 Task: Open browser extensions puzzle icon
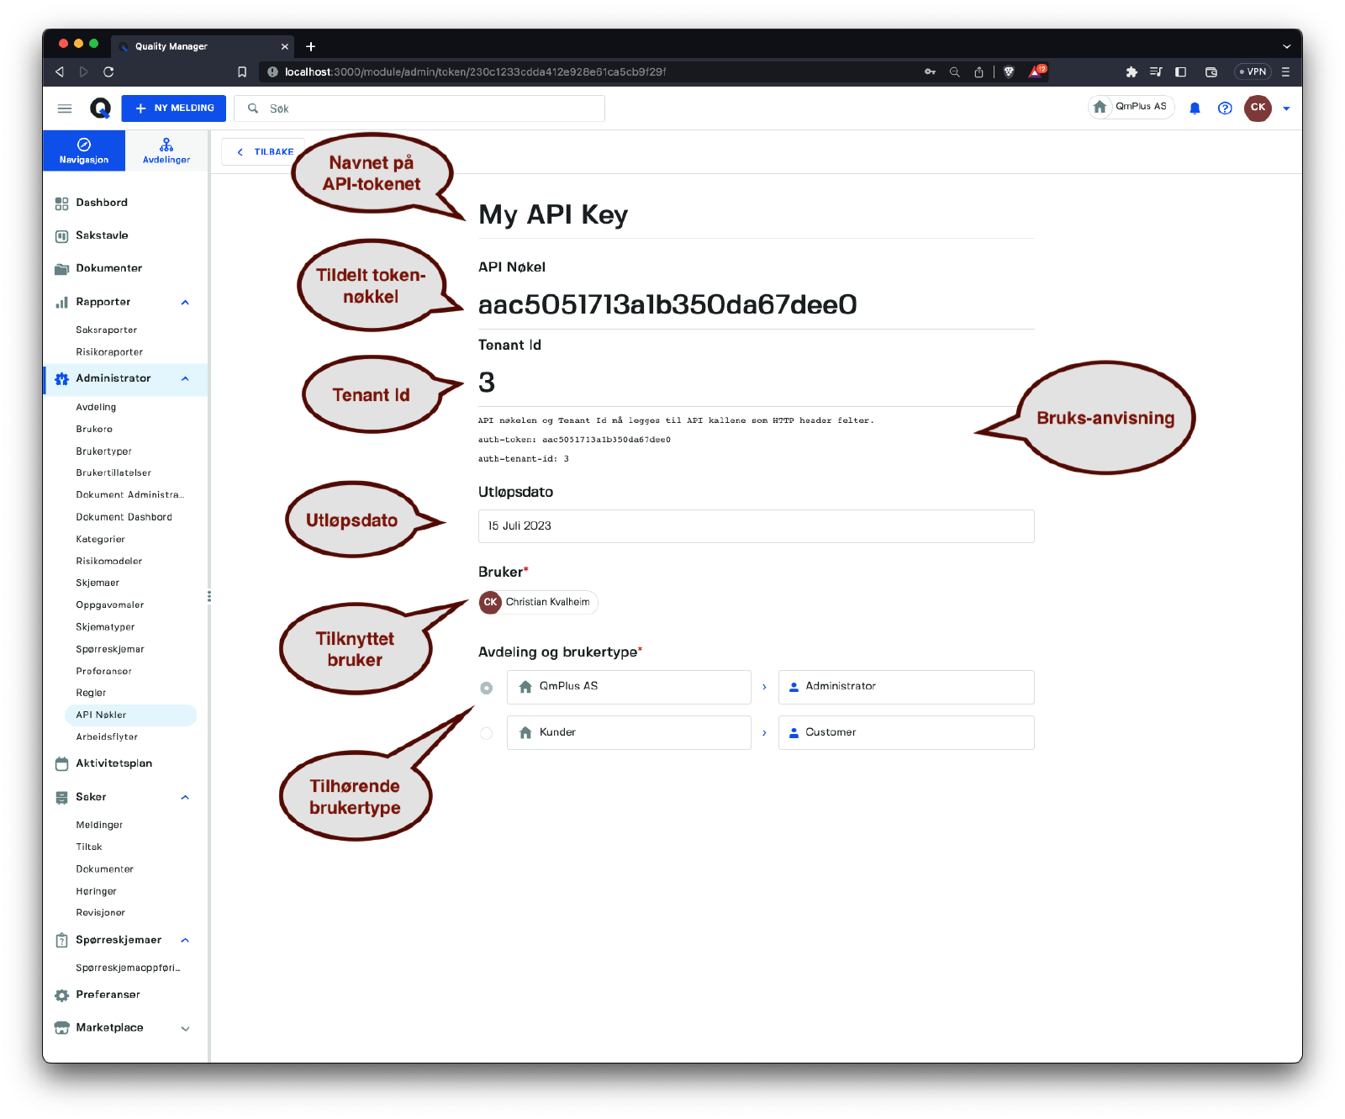coord(1131,72)
